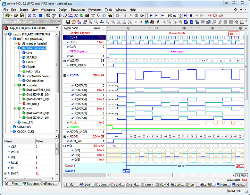
Task: Open the Waveform menu
Action: click(x=95, y=10)
